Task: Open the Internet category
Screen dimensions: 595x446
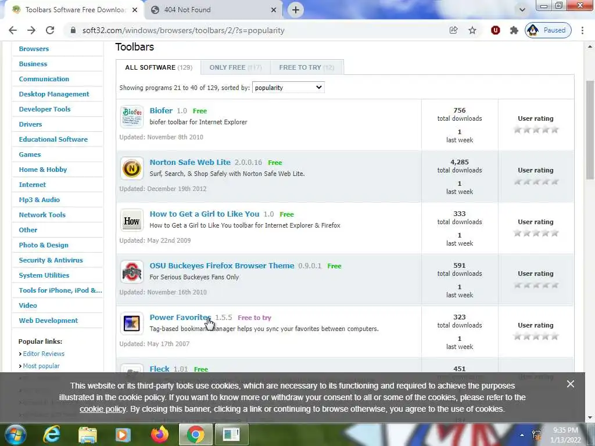Action: tap(33, 185)
